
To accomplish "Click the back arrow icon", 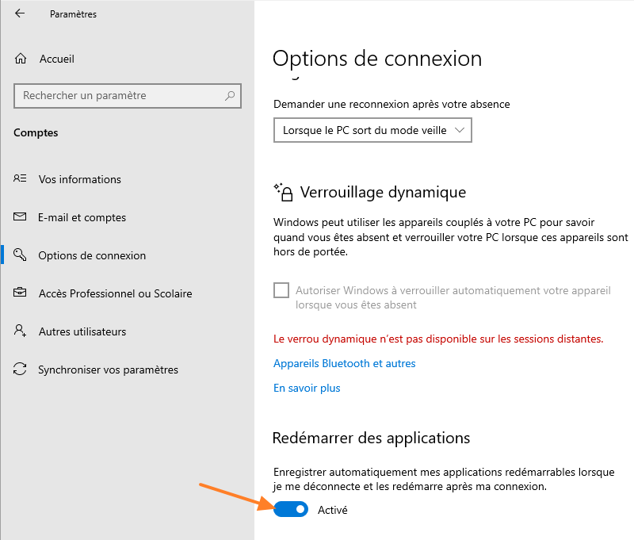I will click(20, 13).
